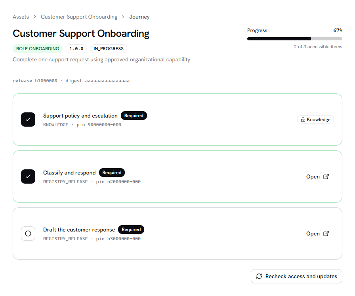Click chevron after Assets breadcrumb
The image size is (355, 296).
[x=34, y=17]
